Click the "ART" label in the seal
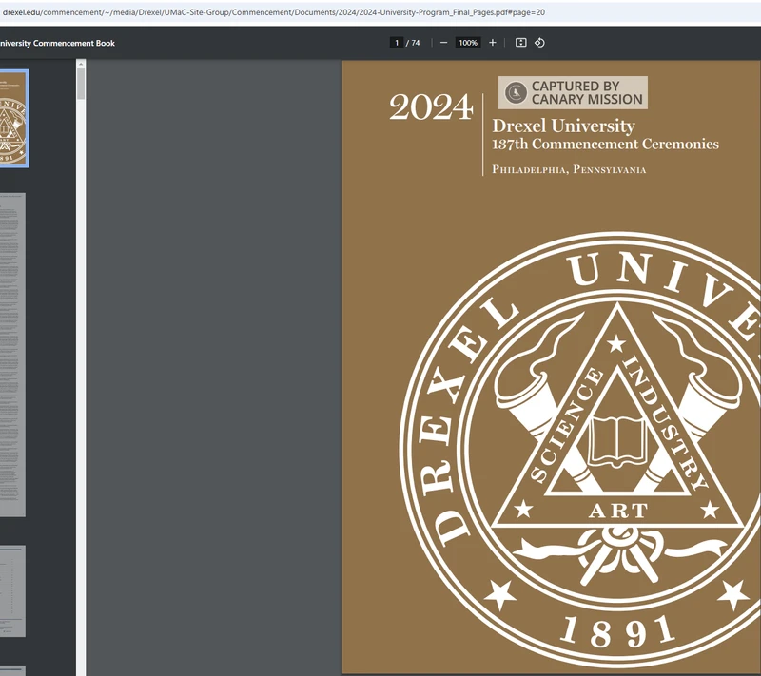Image resolution: width=761 pixels, height=676 pixels. (x=618, y=511)
